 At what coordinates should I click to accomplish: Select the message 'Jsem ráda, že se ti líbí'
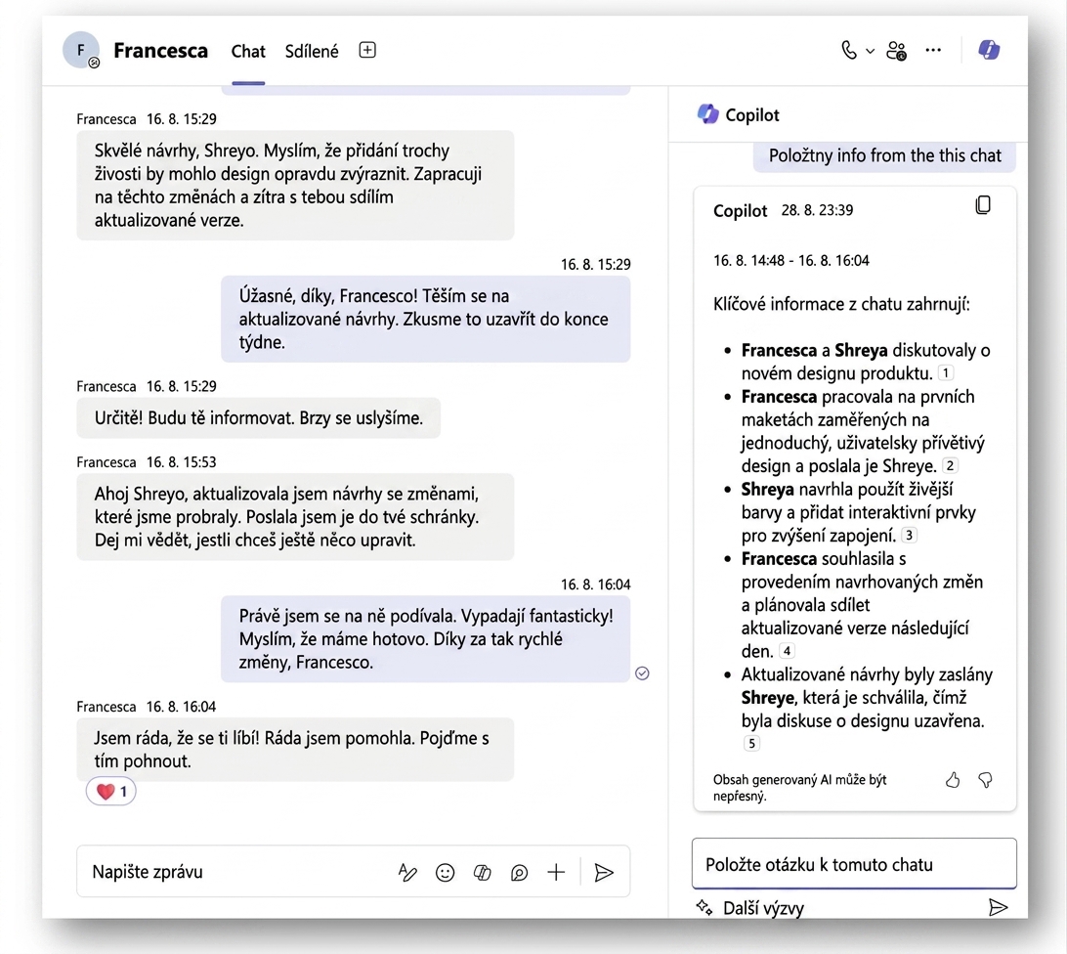tap(295, 749)
